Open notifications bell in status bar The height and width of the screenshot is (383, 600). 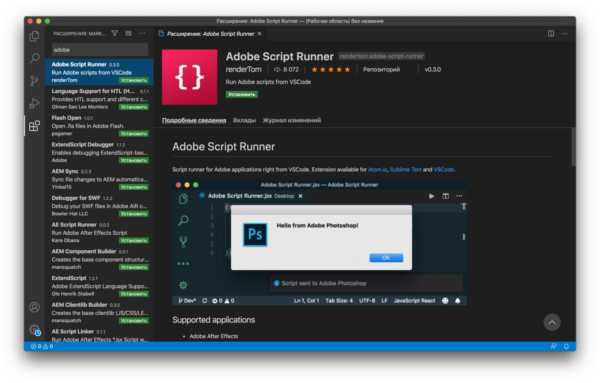click(566, 346)
